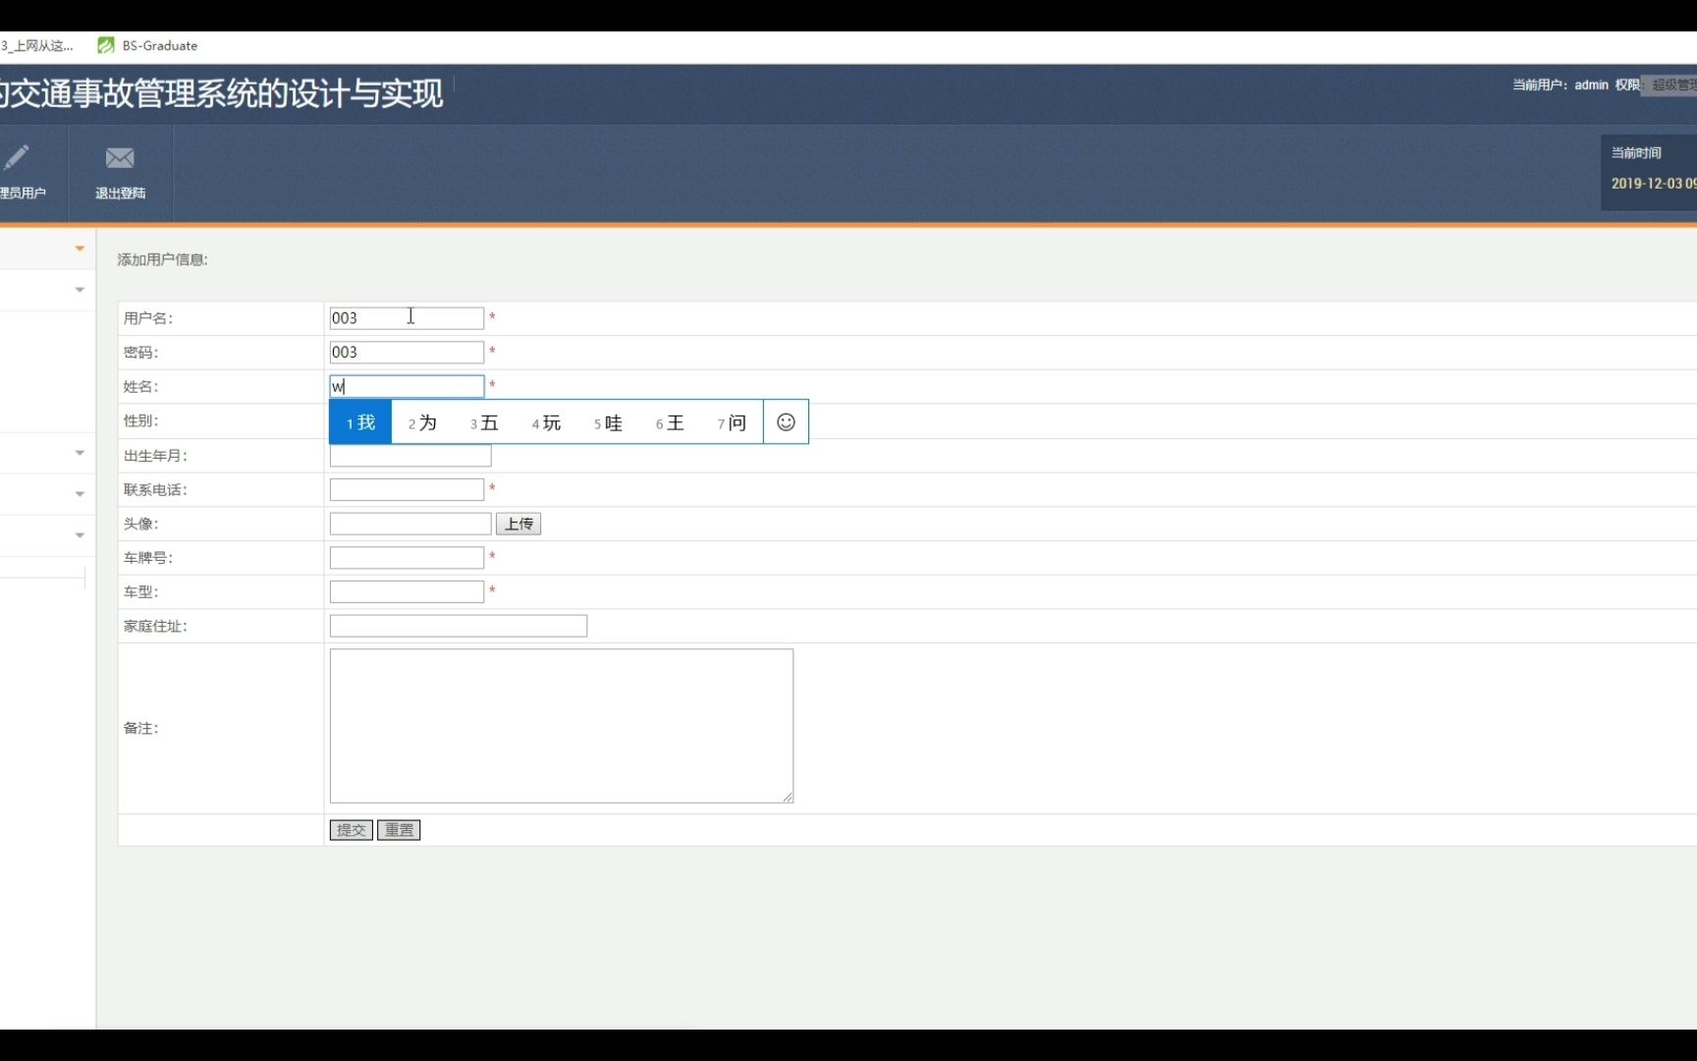The height and width of the screenshot is (1061, 1697).
Task: Click the 备注 row label
Action: point(140,728)
